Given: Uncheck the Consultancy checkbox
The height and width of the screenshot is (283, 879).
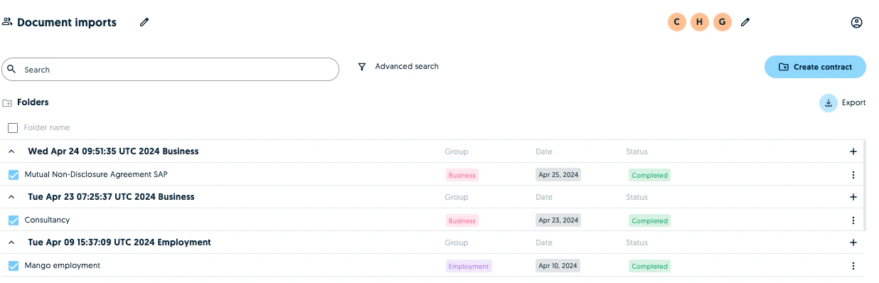Looking at the screenshot, I should 14,220.
